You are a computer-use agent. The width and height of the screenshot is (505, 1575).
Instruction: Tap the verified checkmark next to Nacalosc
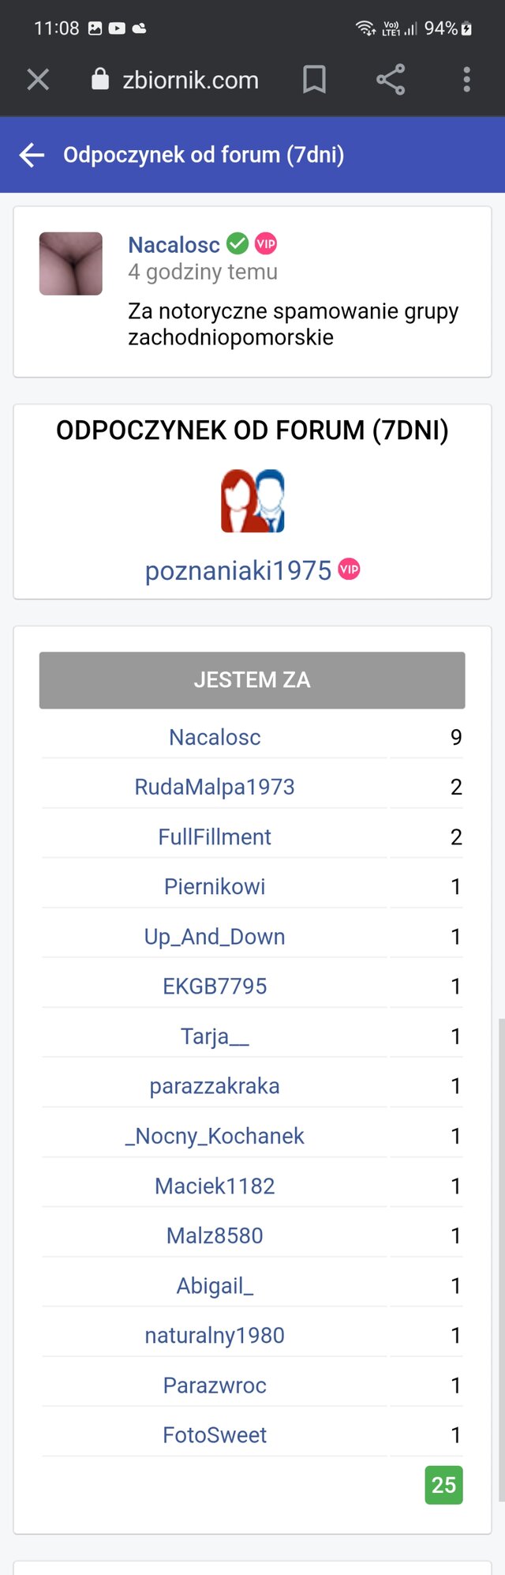[x=238, y=244]
